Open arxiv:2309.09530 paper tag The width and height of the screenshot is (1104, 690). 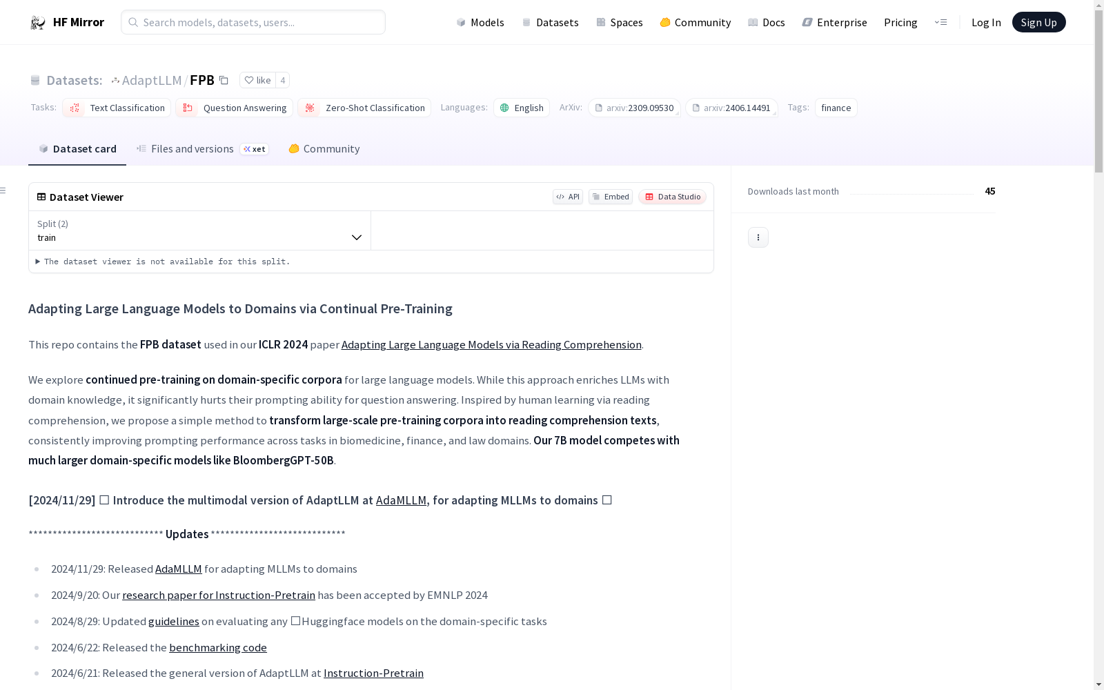coord(634,108)
